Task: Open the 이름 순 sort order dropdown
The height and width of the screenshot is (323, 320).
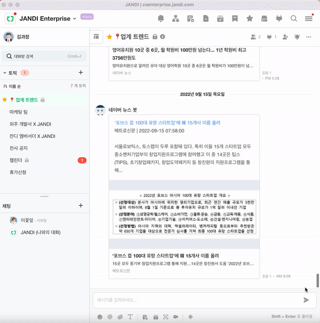Action: pyautogui.click(x=15, y=86)
